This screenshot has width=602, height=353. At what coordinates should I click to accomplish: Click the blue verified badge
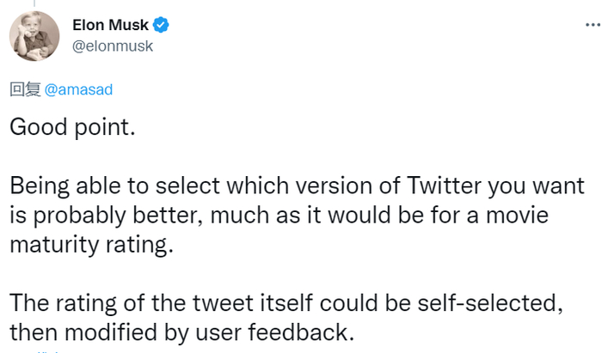pos(161,26)
